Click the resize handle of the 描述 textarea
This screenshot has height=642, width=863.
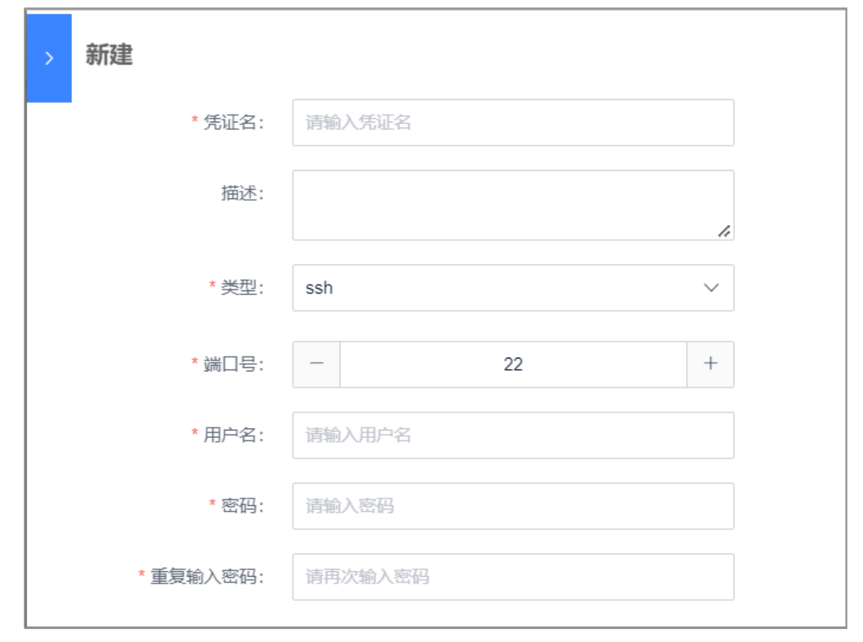(725, 231)
